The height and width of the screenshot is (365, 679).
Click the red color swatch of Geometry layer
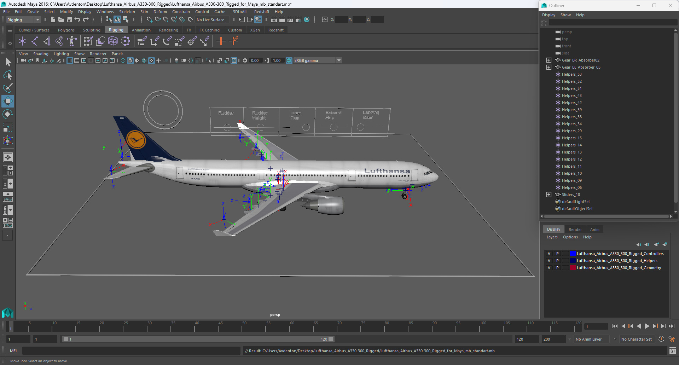pos(573,268)
